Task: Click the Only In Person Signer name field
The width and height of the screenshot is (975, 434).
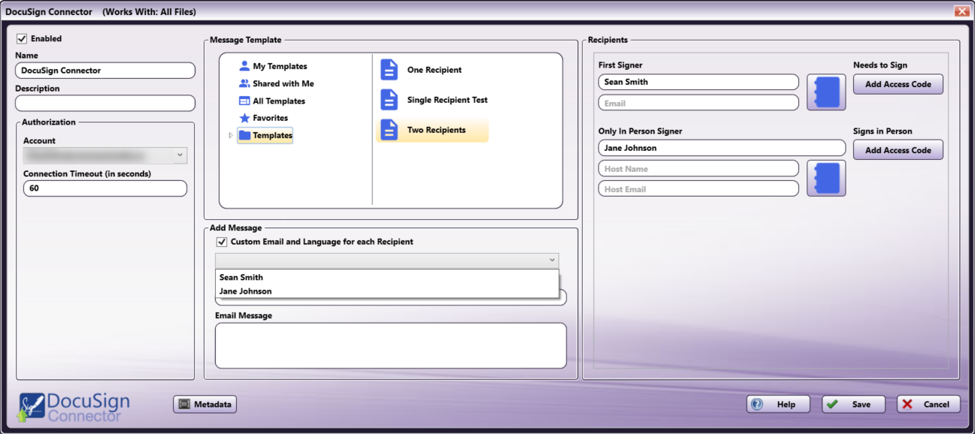Action: (722, 148)
